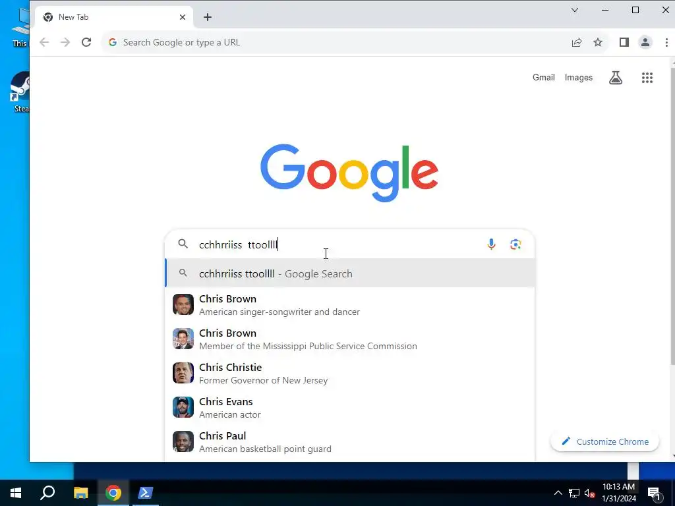Image resolution: width=675 pixels, height=506 pixels.
Task: Select the Chris Evans suggestion
Action: [x=350, y=407]
